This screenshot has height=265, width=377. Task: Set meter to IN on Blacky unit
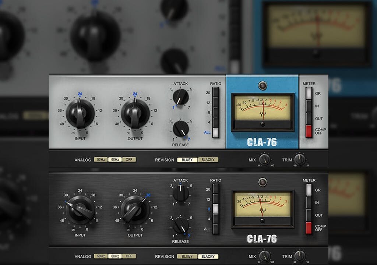tap(309, 203)
